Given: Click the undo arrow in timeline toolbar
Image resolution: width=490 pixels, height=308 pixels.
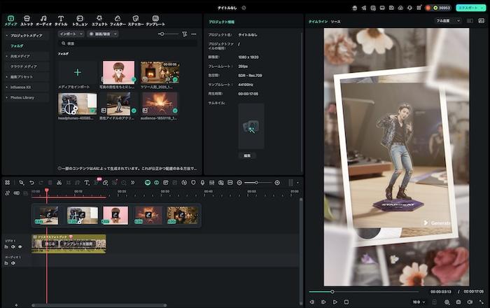Looking at the screenshot, I should tap(31, 183).
